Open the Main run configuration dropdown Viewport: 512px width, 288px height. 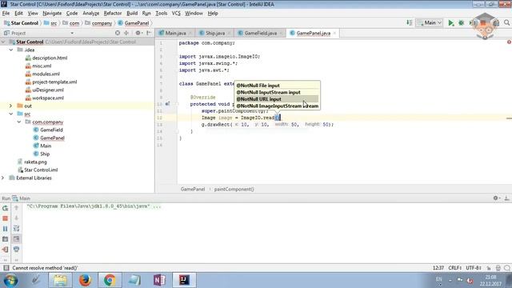430,22
